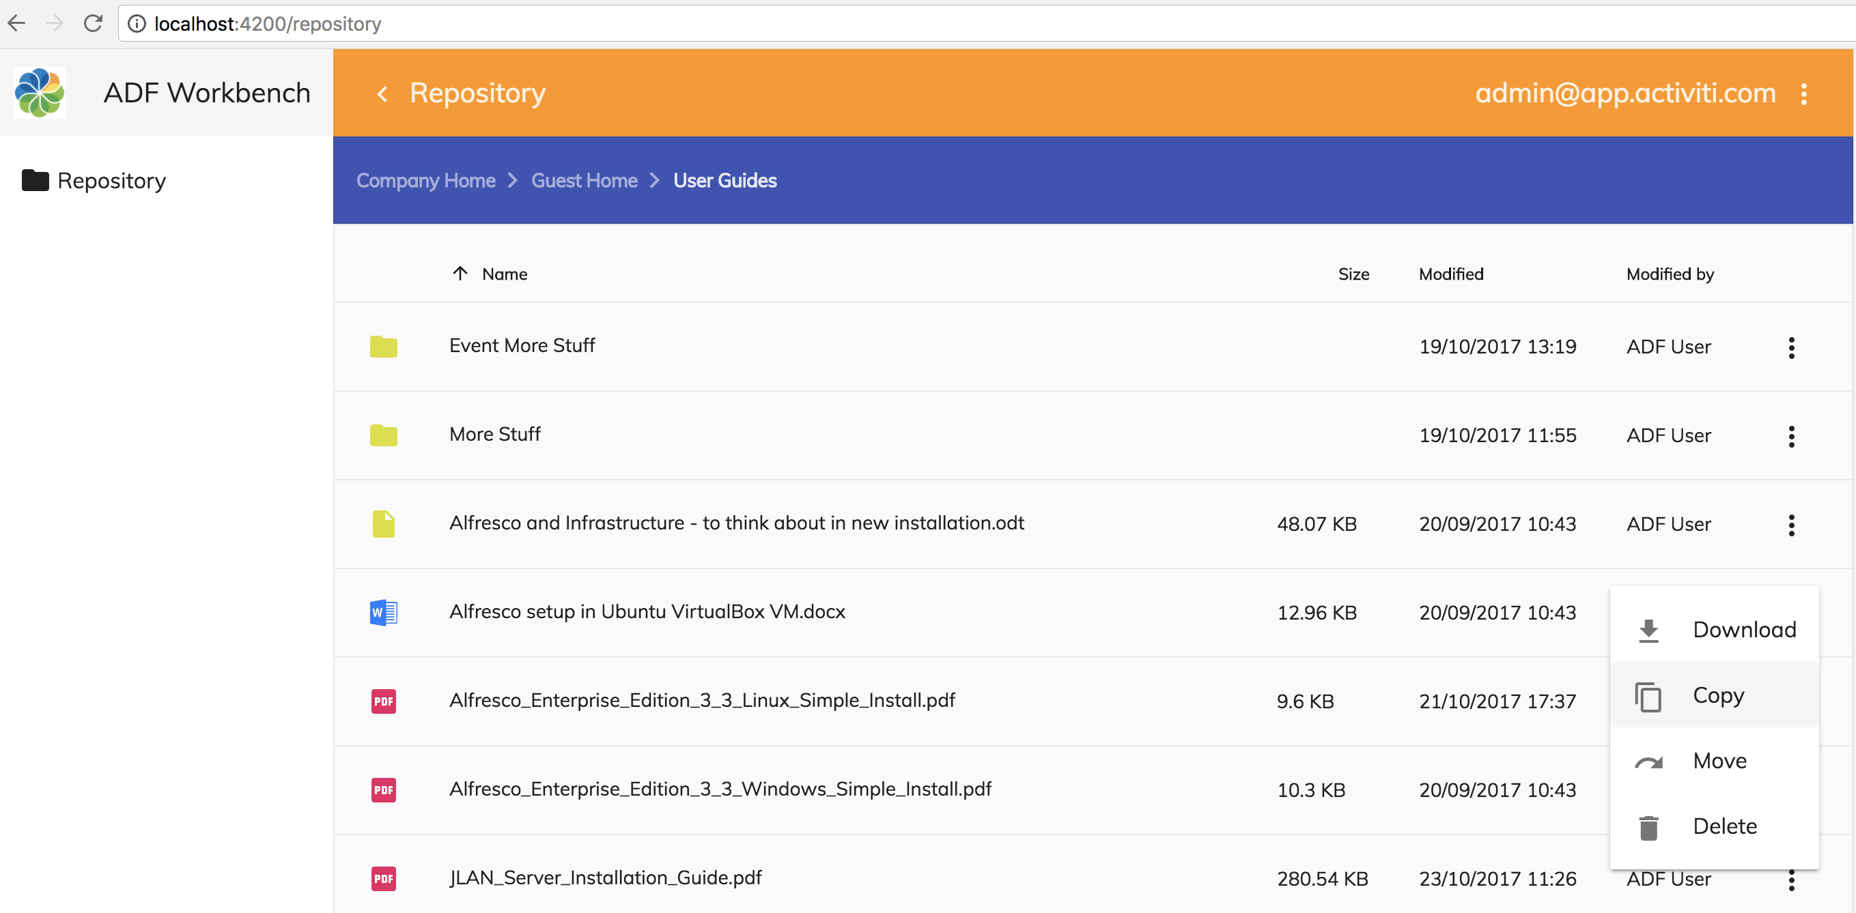Click the .odt file icon
Screen dimensions: 1856x913
point(383,523)
